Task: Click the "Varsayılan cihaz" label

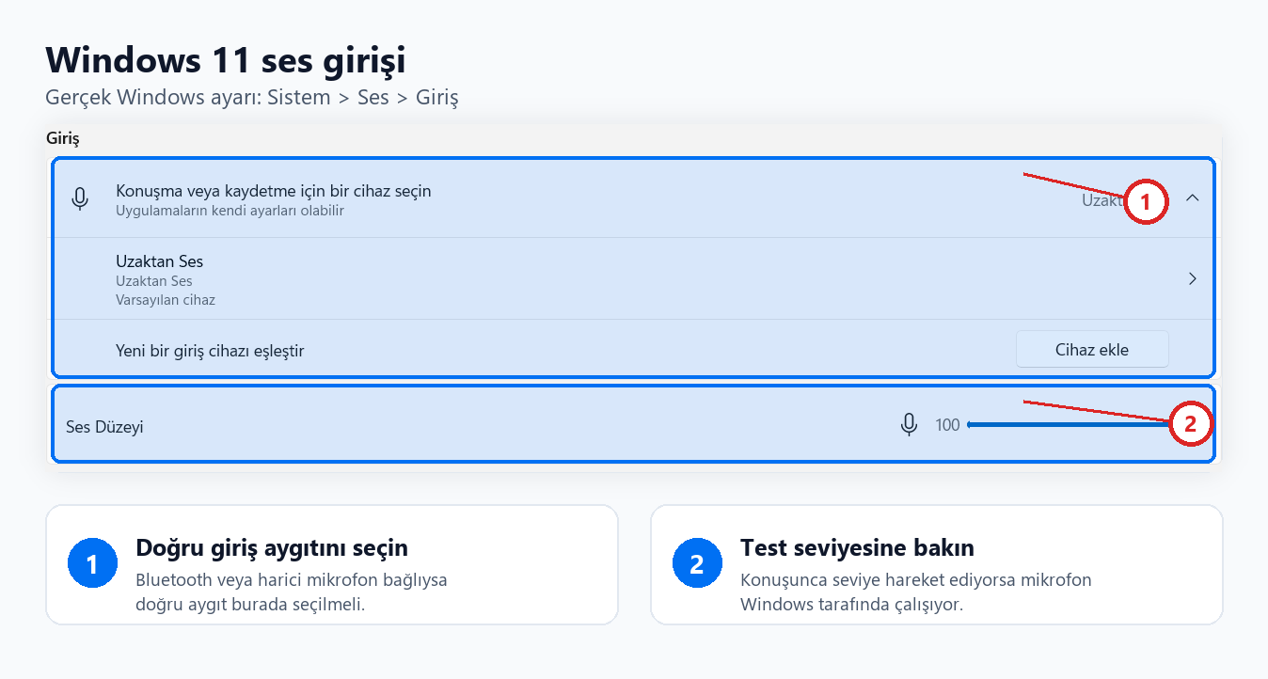Action: [166, 301]
